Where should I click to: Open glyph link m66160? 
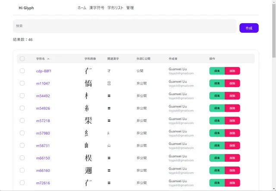(x=43, y=170)
